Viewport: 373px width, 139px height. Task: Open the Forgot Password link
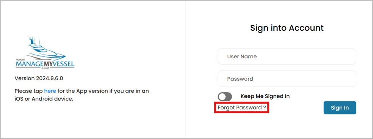(242, 108)
